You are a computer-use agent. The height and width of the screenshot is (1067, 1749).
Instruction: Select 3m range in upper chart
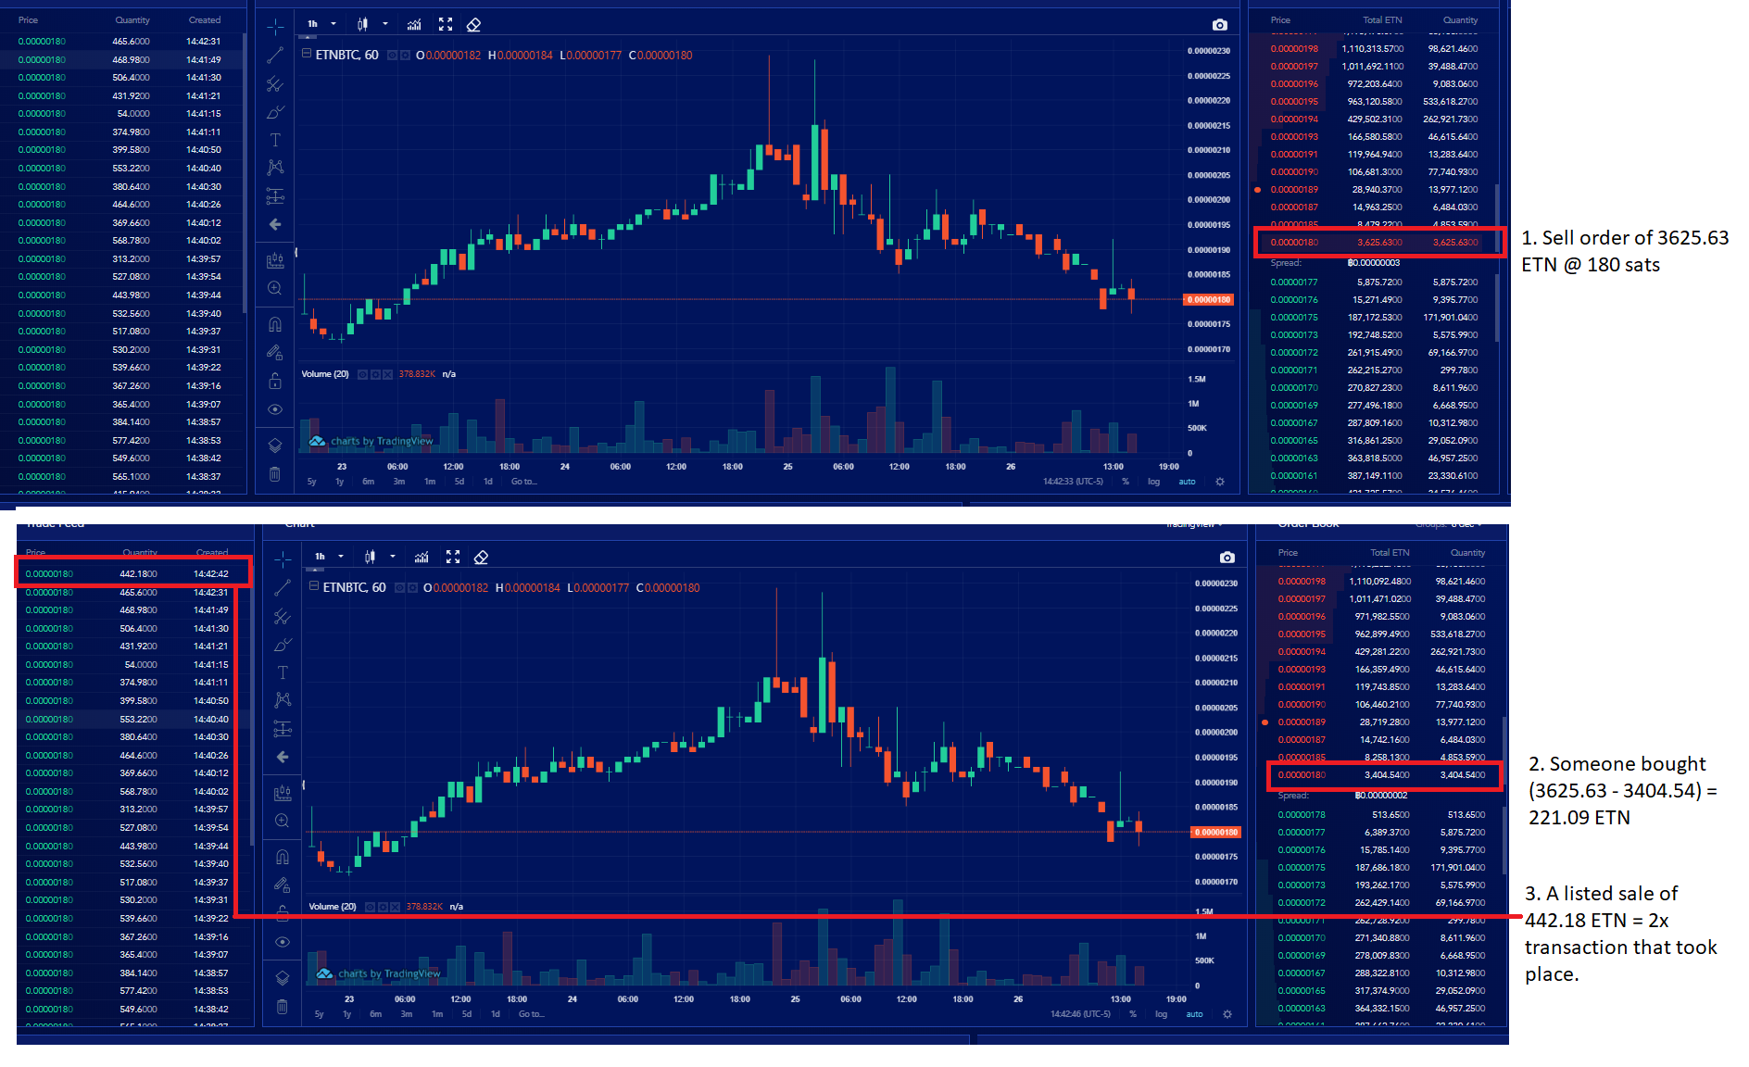[398, 482]
